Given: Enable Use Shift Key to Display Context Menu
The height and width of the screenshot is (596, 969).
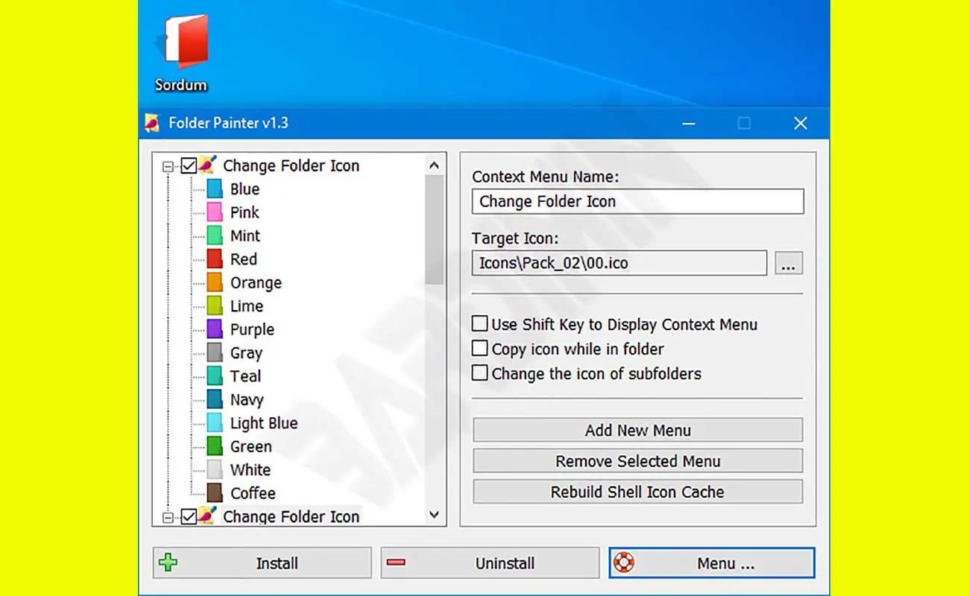Looking at the screenshot, I should tap(480, 325).
